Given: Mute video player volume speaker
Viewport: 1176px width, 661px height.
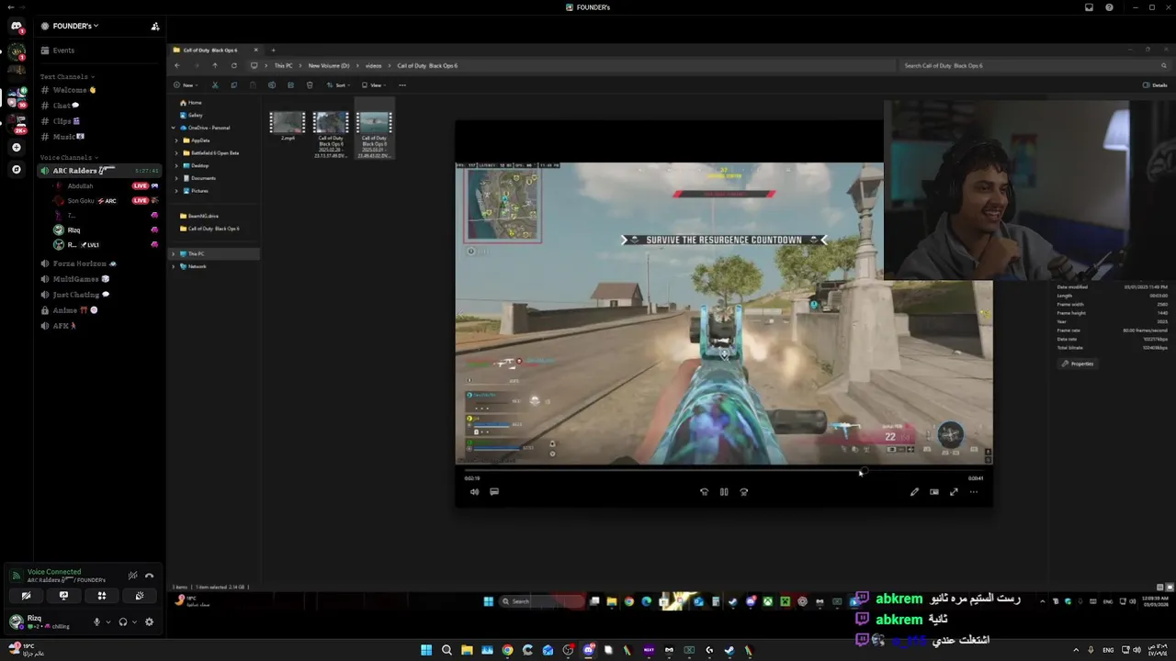Looking at the screenshot, I should (474, 492).
